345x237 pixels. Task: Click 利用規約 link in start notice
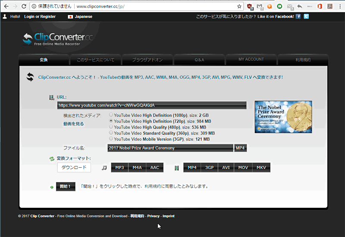152,186
